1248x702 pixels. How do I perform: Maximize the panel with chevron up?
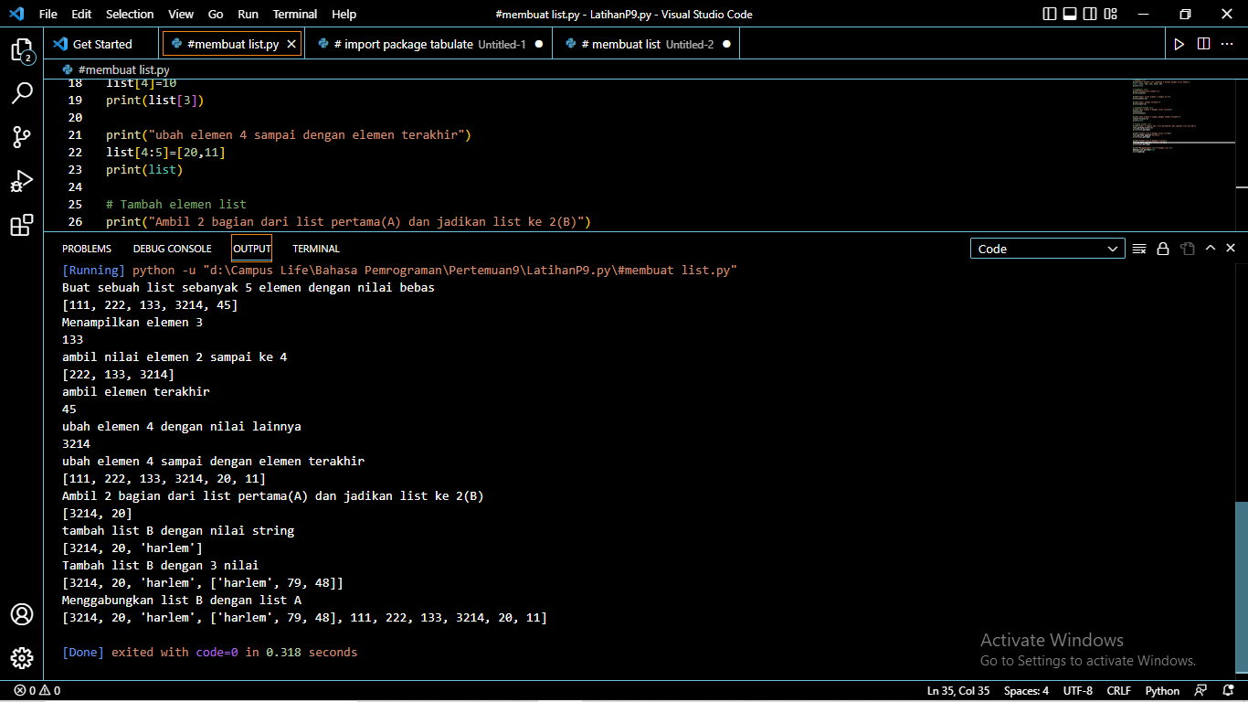pyautogui.click(x=1211, y=249)
